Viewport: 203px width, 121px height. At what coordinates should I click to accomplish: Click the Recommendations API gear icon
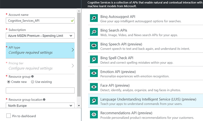[94, 115]
